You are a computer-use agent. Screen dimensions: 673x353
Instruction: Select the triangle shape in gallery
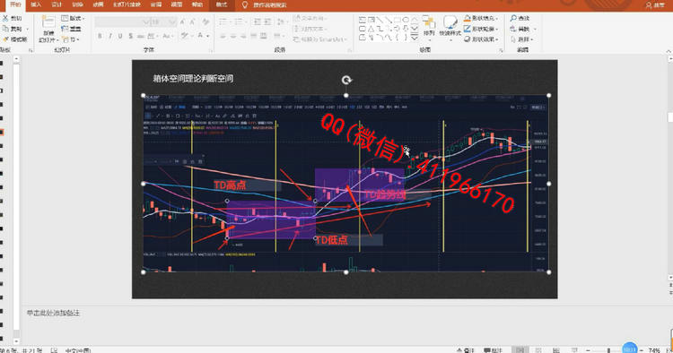point(371,29)
